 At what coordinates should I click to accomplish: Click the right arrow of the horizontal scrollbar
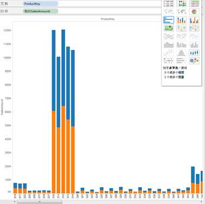[202, 202]
